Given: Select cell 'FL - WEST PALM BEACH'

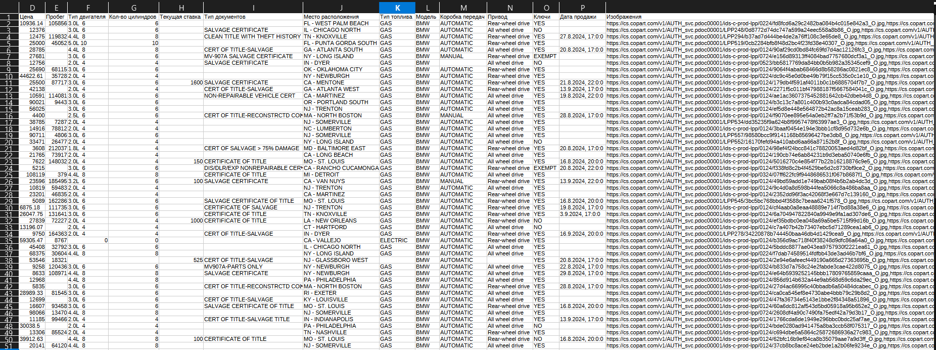Looking at the screenshot, I should [x=341, y=23].
